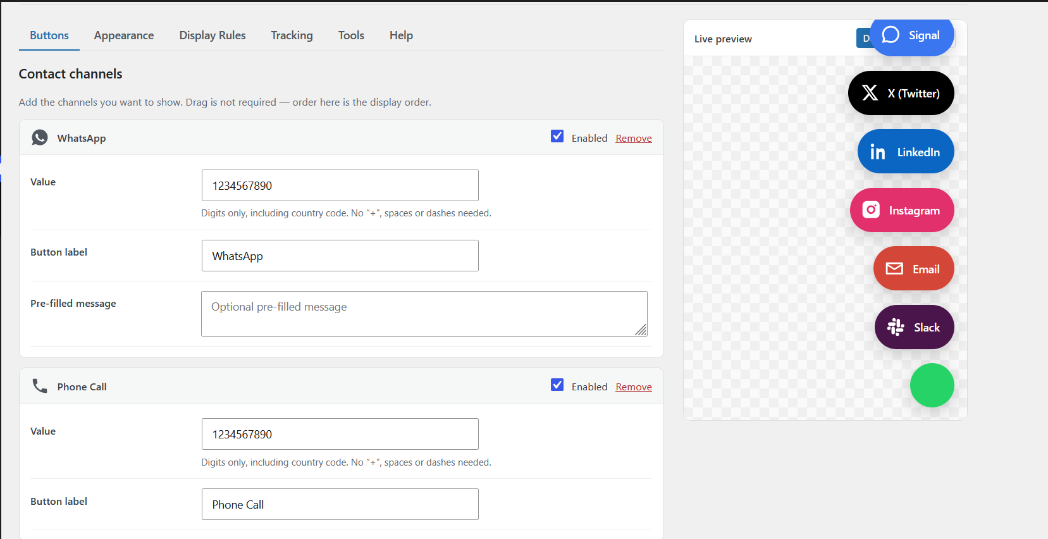Click the Slack logo icon
The height and width of the screenshot is (539, 1048).
(896, 327)
